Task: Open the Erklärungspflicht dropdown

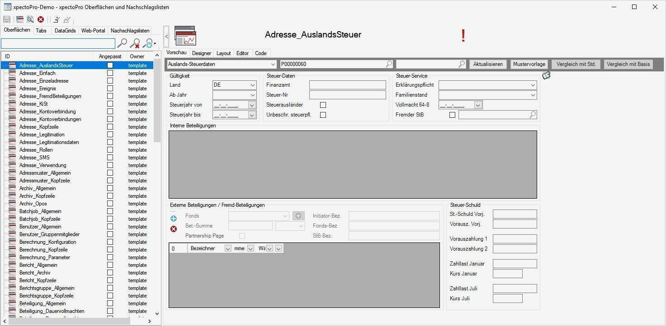Action: pyautogui.click(x=533, y=85)
